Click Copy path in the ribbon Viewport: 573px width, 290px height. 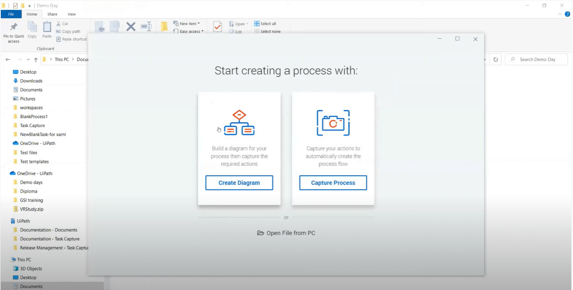pos(68,32)
